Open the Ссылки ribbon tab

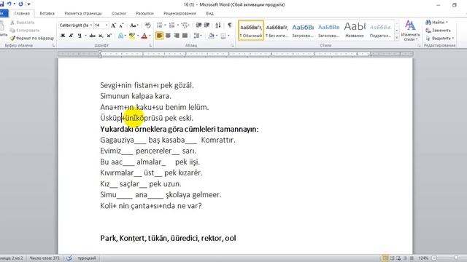pyautogui.click(x=118, y=13)
